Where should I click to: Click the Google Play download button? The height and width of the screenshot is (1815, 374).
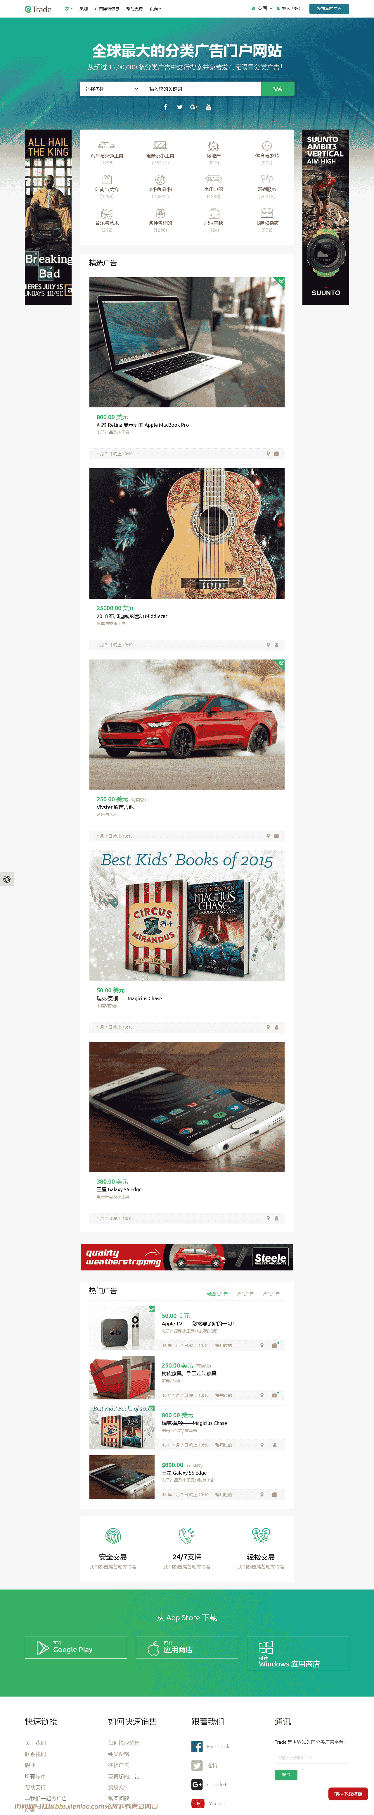point(76,1647)
